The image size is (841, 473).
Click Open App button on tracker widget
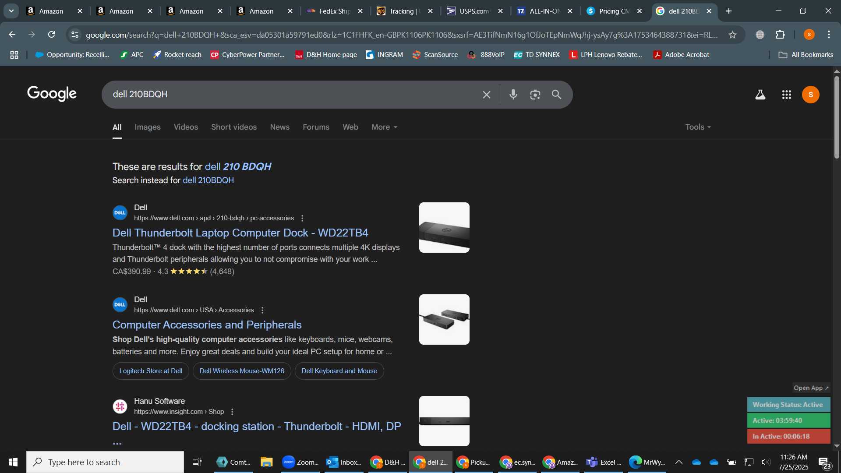coord(811,388)
